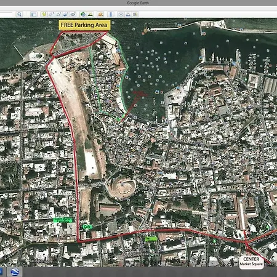
Task: Click the search magnifier button
Action: 19,14
